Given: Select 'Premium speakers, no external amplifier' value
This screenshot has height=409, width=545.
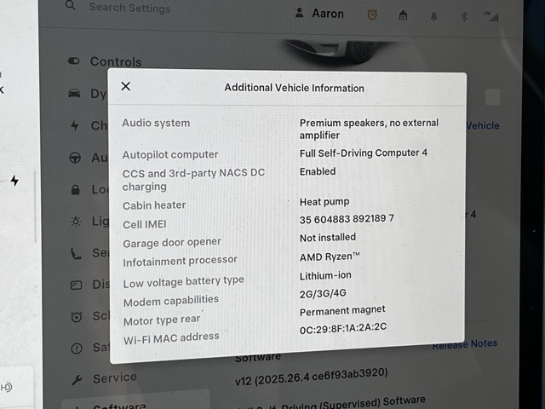Looking at the screenshot, I should pos(369,129).
